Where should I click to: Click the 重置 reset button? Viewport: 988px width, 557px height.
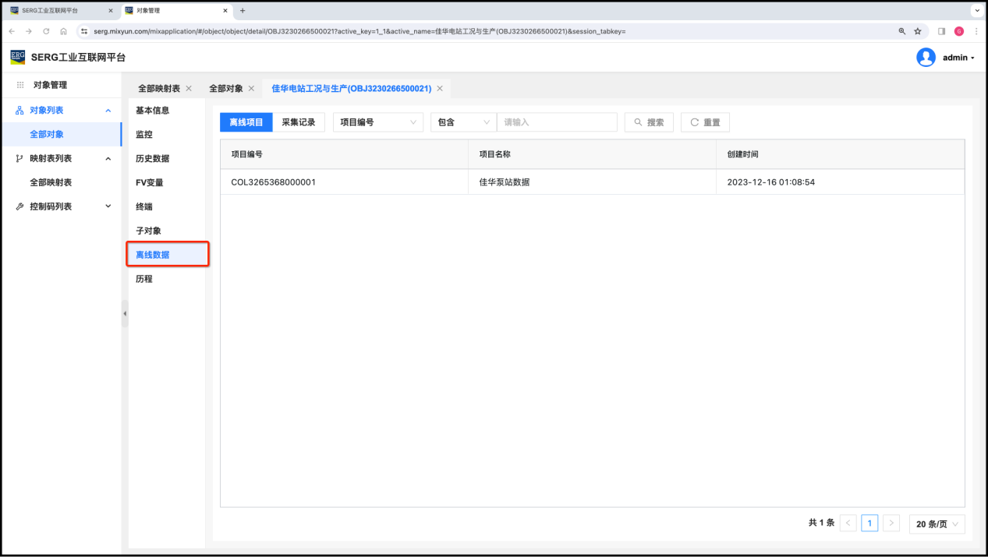(705, 122)
